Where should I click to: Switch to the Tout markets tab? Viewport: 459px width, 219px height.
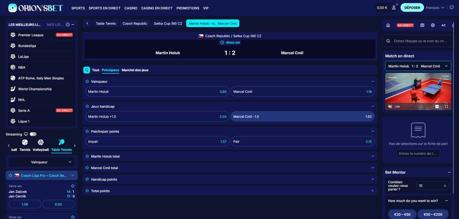[96, 70]
